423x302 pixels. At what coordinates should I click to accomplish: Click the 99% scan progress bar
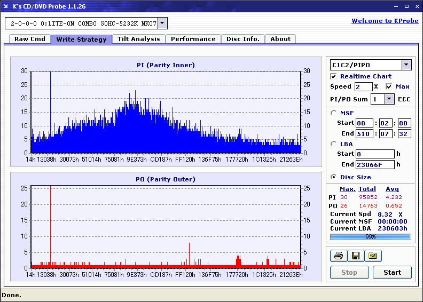[x=370, y=236]
